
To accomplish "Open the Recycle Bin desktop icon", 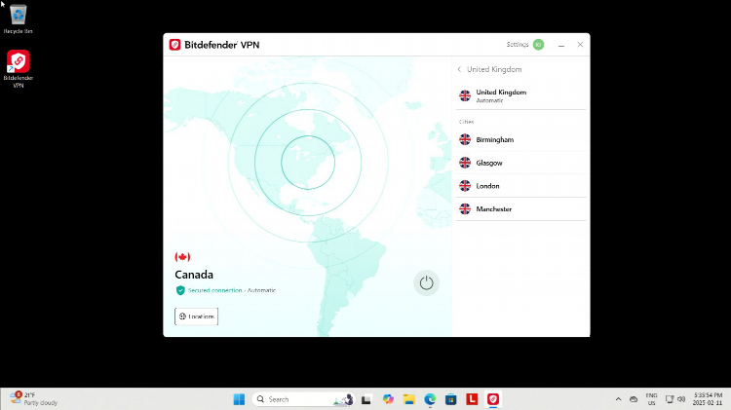I will [x=19, y=19].
